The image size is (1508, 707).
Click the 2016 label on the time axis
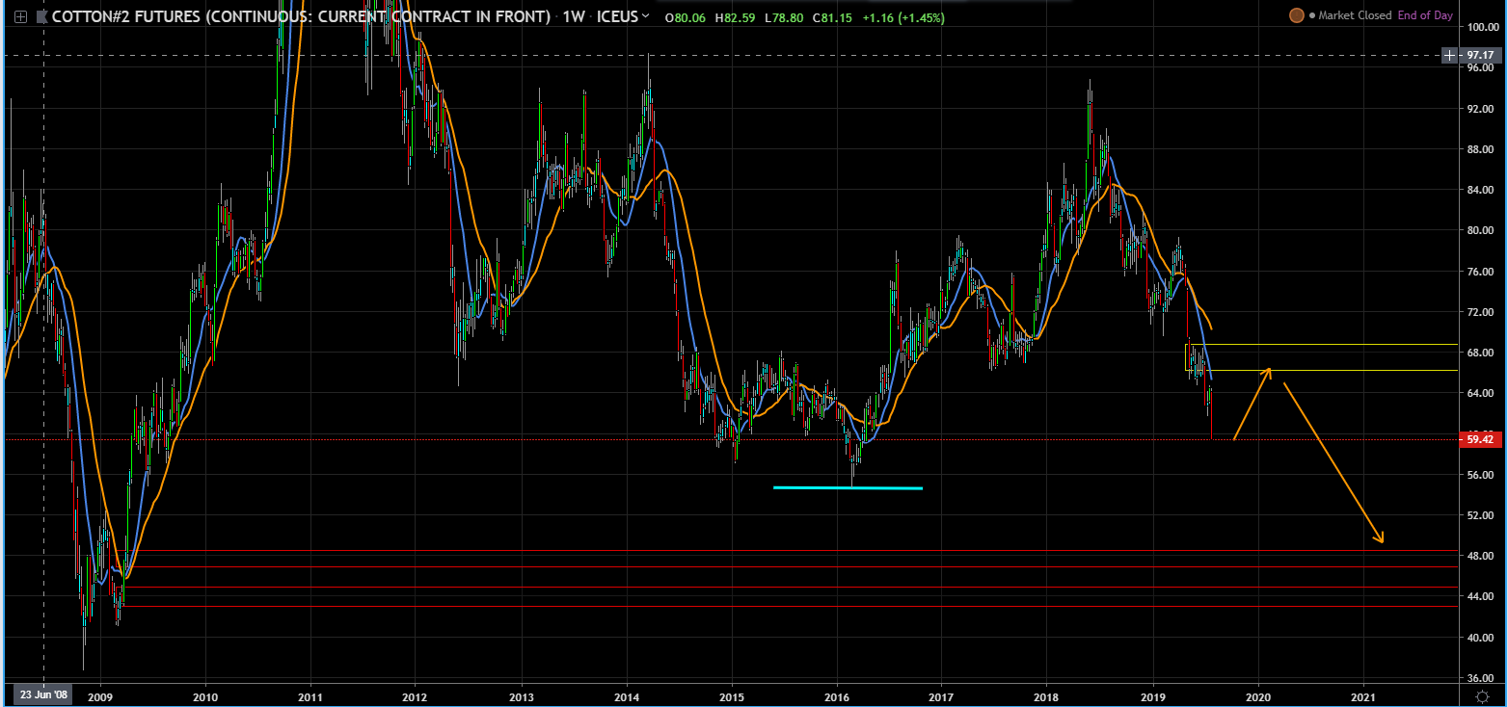click(x=837, y=695)
